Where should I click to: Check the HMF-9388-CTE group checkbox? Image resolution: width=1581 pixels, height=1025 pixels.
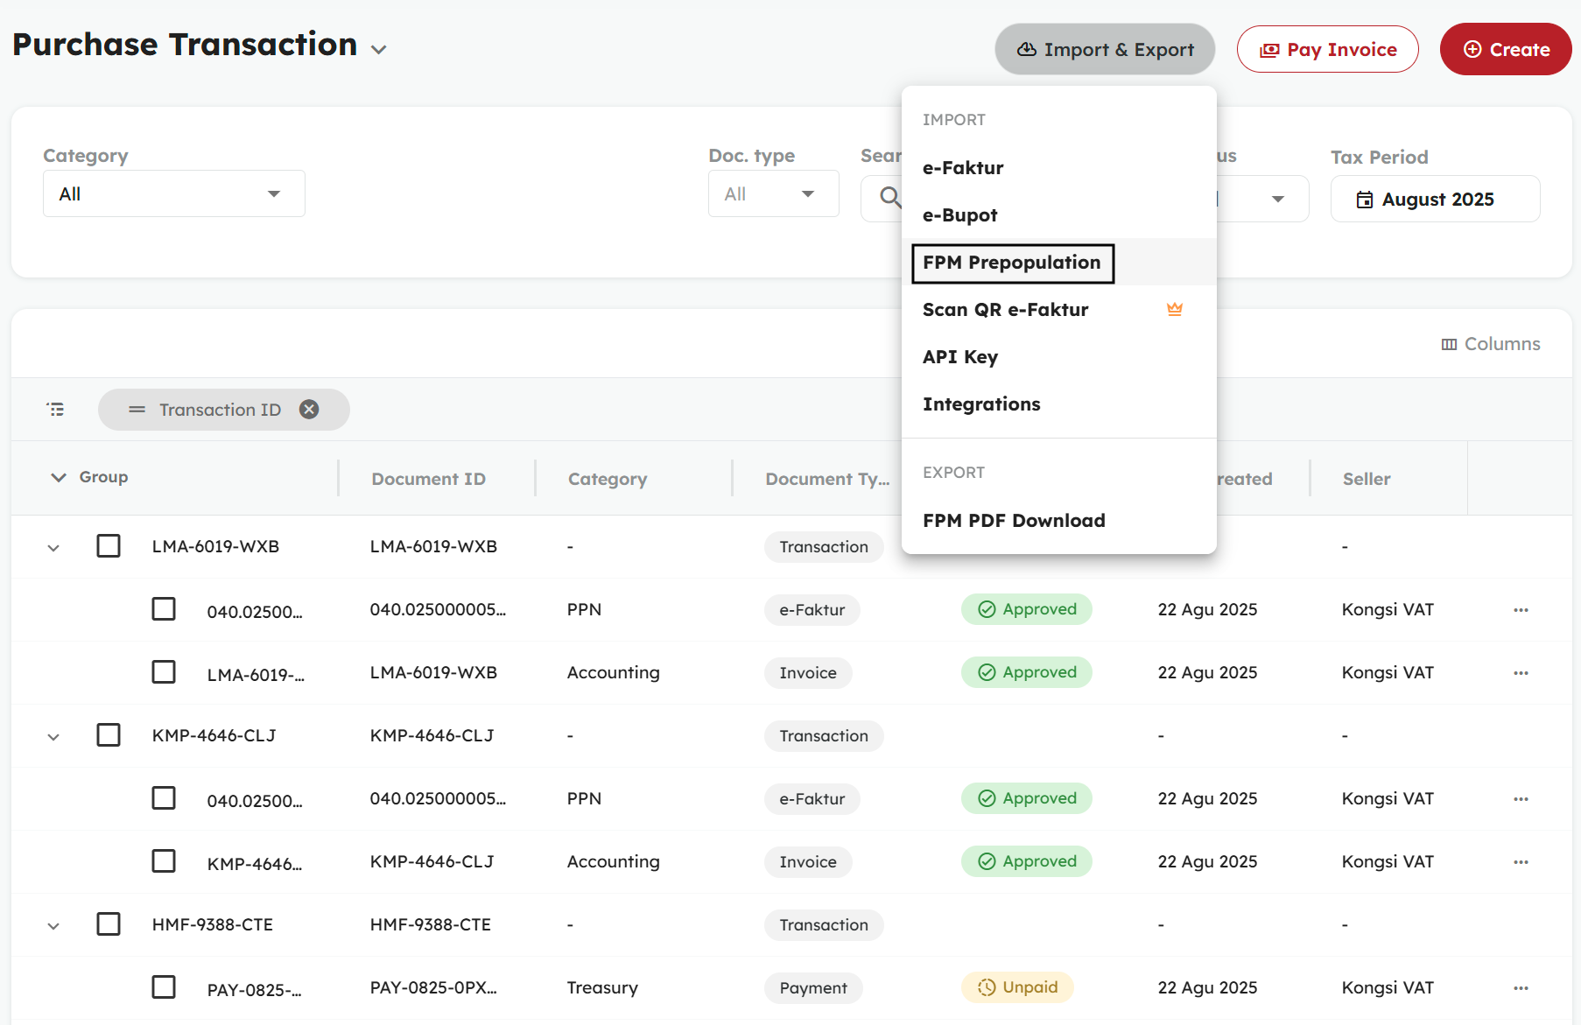pyautogui.click(x=109, y=924)
